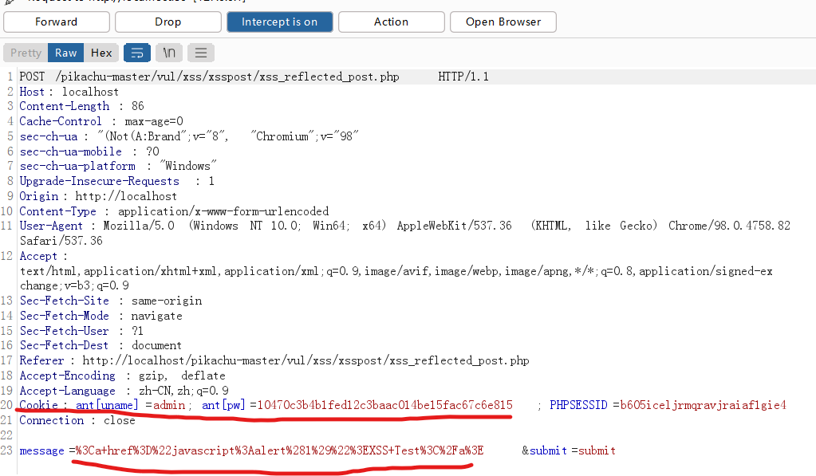Click the submit parameter in request body
Image resolution: width=816 pixels, height=476 pixels.
coord(549,450)
